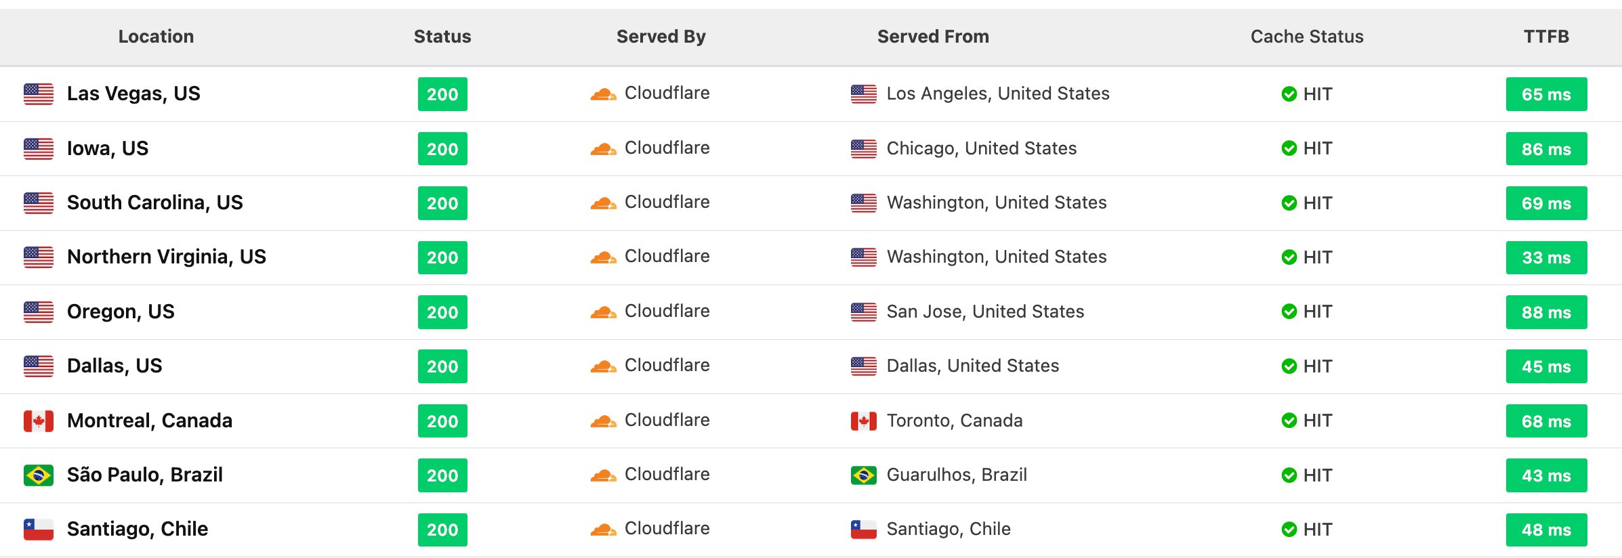1622x558 pixels.
Task: Click the 200 status badge for South Carolina
Action: point(442,203)
